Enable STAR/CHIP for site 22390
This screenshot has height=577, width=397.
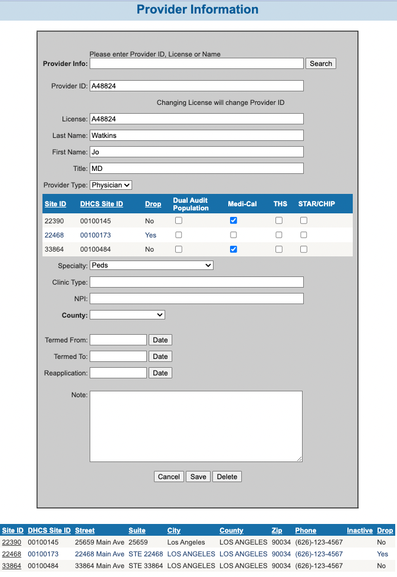[x=304, y=220]
